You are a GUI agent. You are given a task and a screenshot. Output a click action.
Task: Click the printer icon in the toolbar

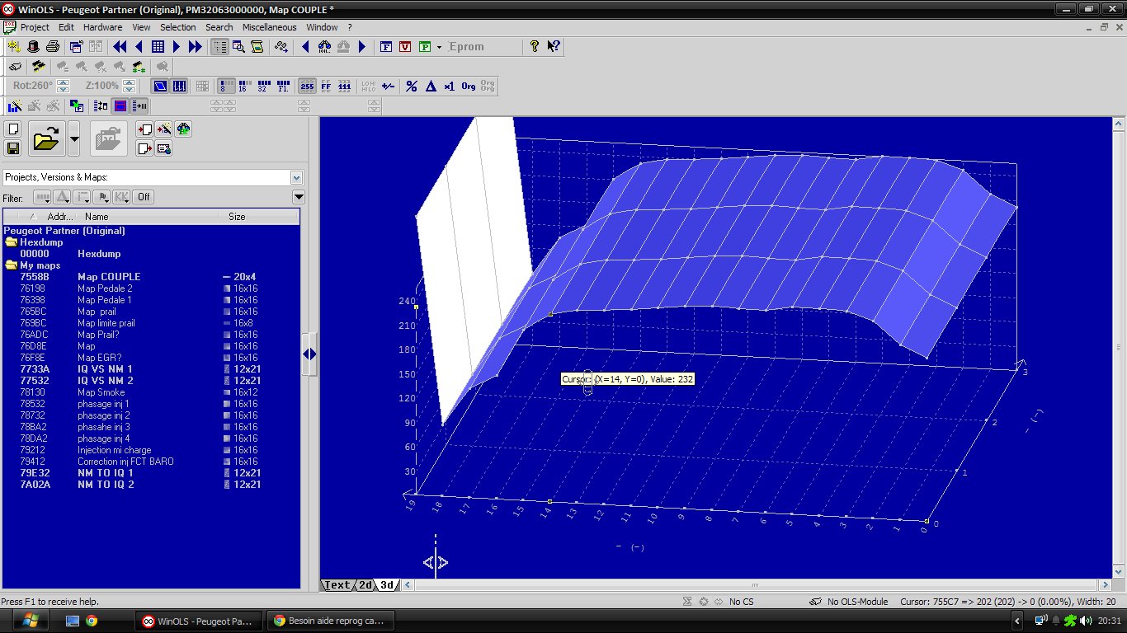(53, 47)
